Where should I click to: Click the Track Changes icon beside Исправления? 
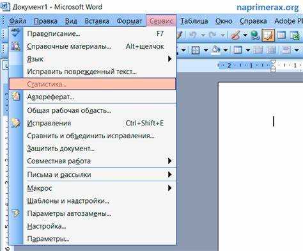tap(15, 123)
